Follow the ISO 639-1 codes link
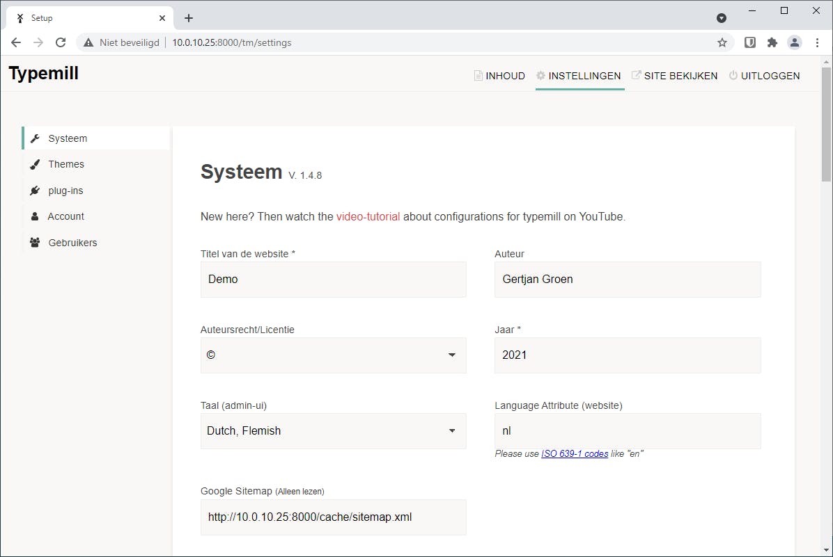833x557 pixels. pos(575,453)
